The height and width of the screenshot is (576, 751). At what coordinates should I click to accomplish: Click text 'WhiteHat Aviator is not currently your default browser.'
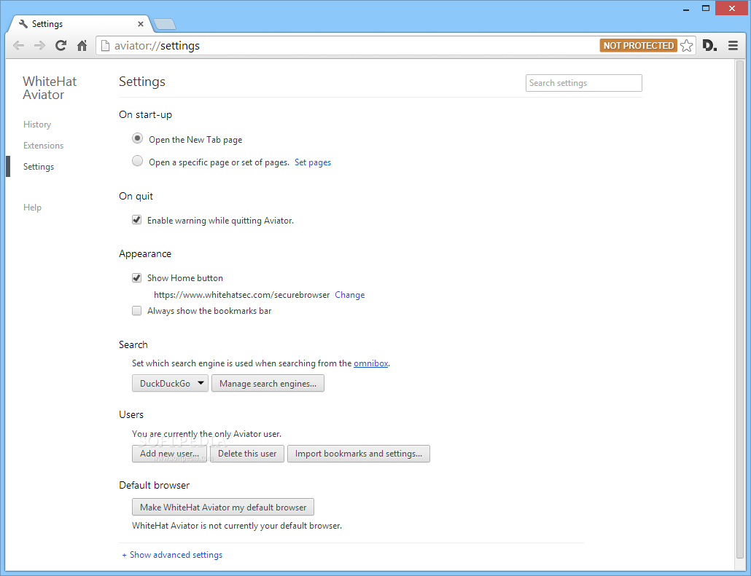(x=237, y=526)
